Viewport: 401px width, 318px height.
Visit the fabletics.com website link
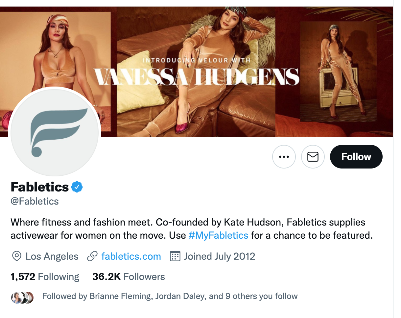[131, 256]
